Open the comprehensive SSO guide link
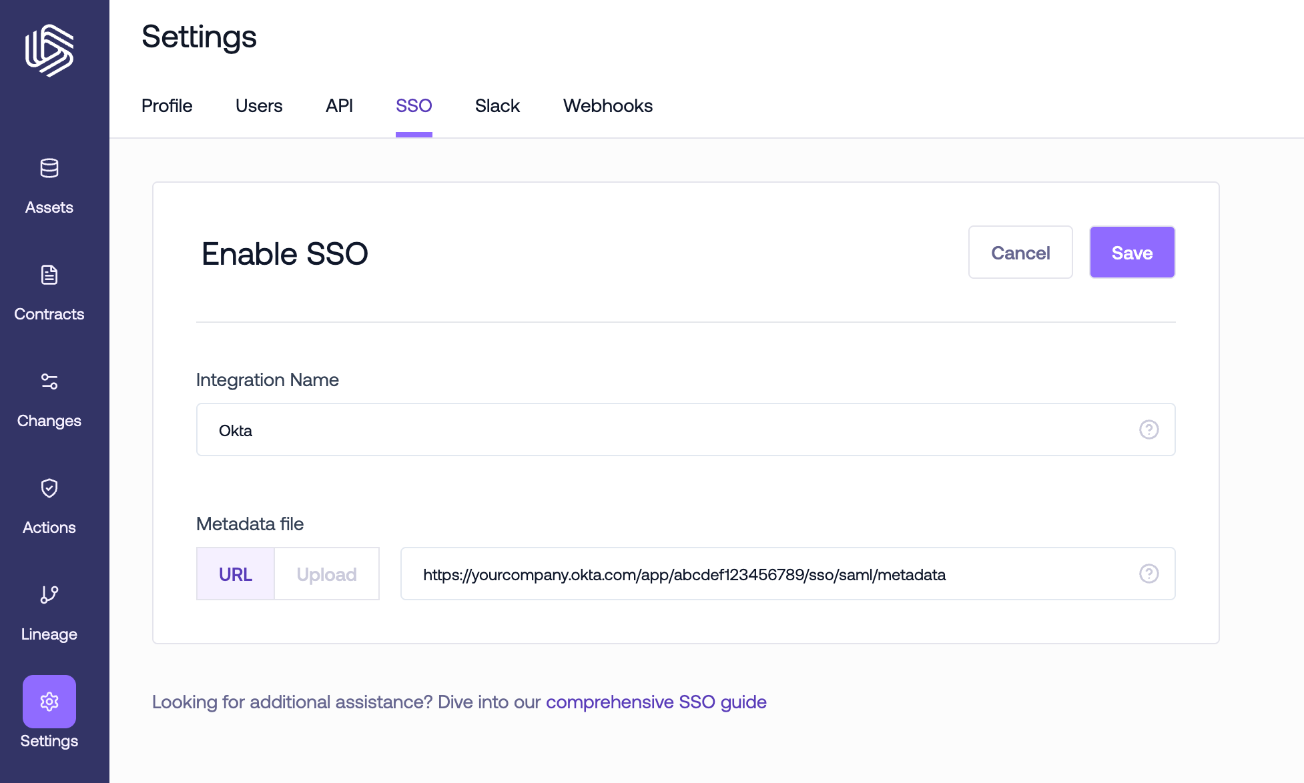This screenshot has height=783, width=1304. (656, 702)
